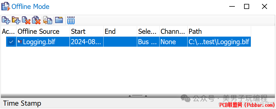Open the blue folder explorer icon
276x109 pixels.
pyautogui.click(x=59, y=20)
